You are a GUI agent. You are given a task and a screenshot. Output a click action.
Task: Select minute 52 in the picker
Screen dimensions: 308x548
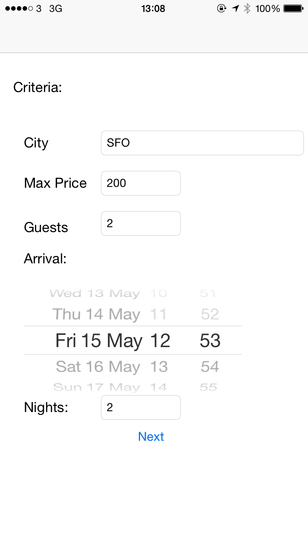pyautogui.click(x=210, y=315)
